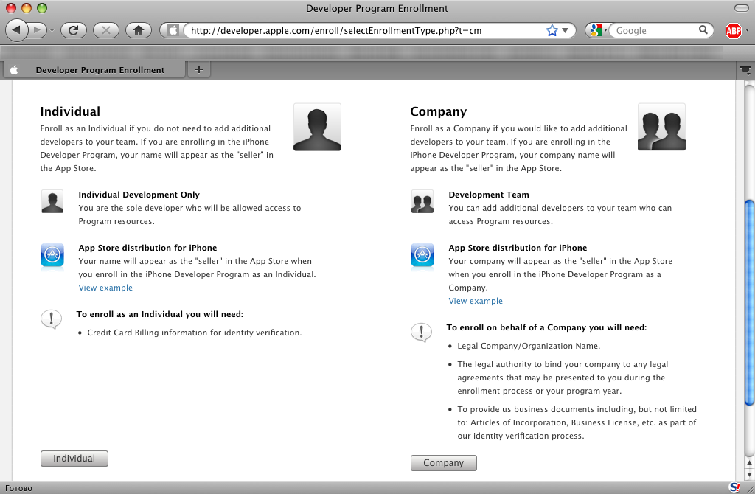Viewport: 755px width, 494px height.
Task: Click the Development Team two-person icon
Action: [422, 201]
